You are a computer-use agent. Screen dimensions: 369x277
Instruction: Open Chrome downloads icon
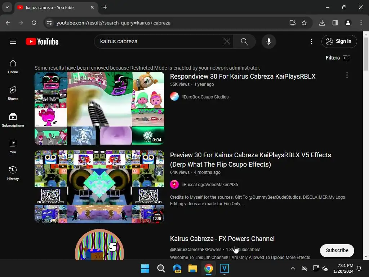tap(322, 23)
